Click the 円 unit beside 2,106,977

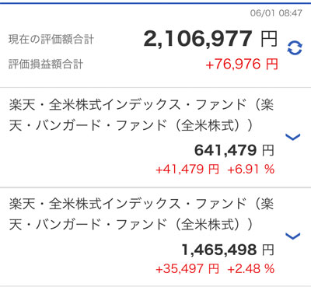point(269,39)
